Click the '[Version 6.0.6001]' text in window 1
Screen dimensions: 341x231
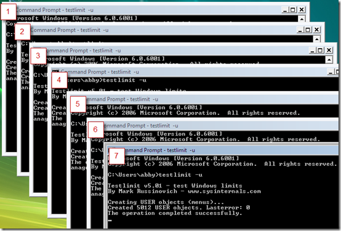point(105,18)
